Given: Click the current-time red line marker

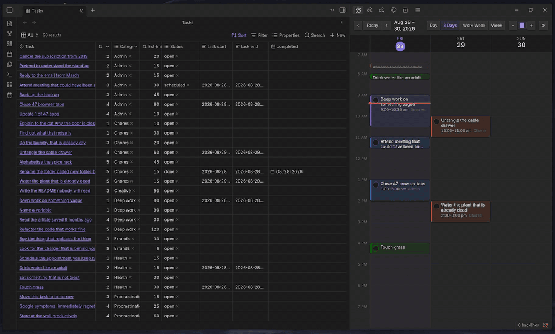Looking at the screenshot, I should [x=400, y=103].
